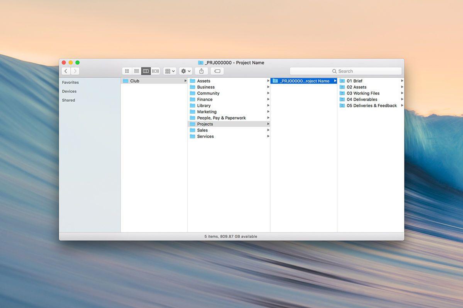This screenshot has width=463, height=308.
Task: Click Devices in the sidebar
Action: [69, 91]
